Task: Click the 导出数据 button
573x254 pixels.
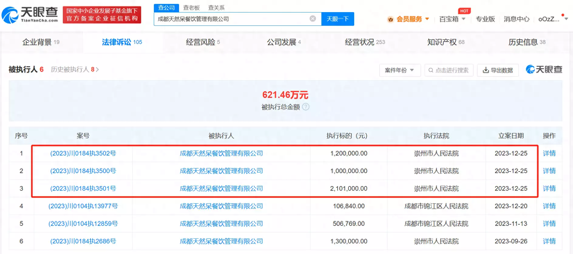Action: [498, 70]
